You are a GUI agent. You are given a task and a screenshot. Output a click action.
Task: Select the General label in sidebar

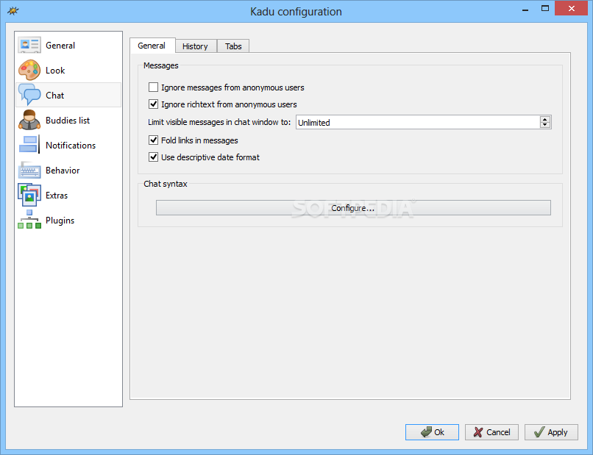(x=60, y=46)
